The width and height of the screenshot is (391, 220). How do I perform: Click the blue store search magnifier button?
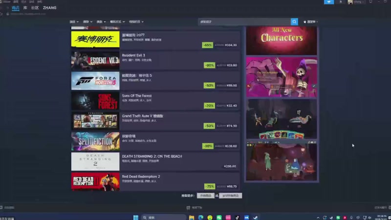(294, 22)
